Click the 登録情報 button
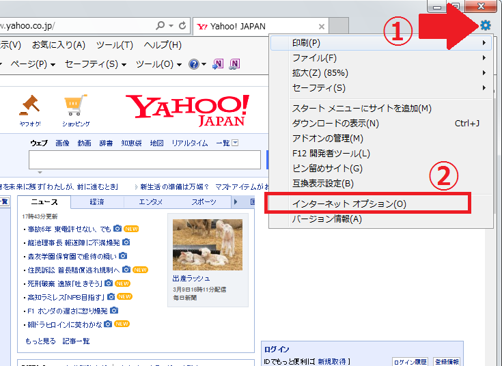Viewport: 502px width, 366px height. (447, 362)
